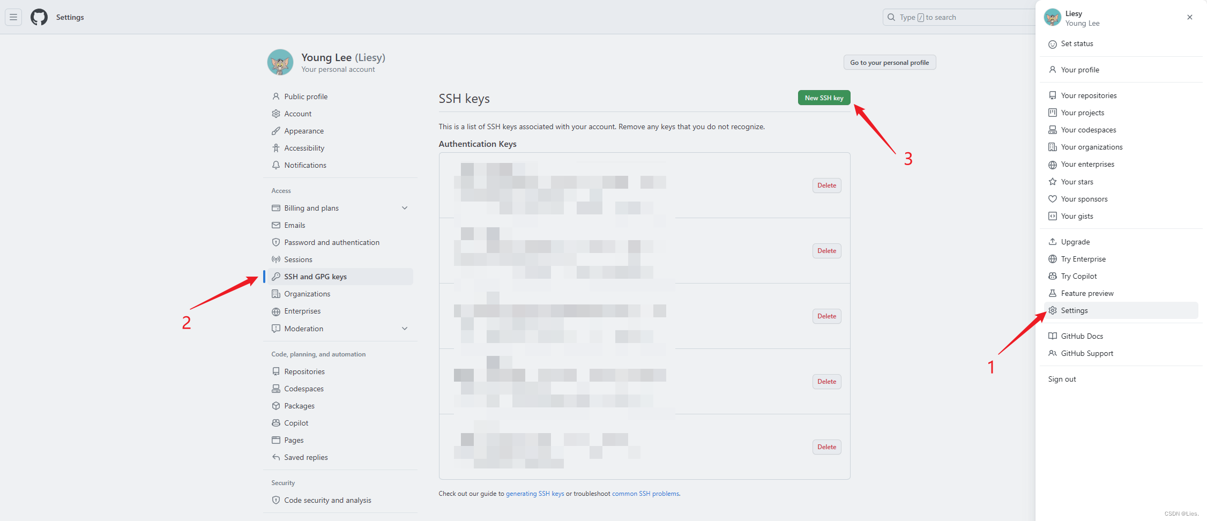Click the Accessibility person icon
The image size is (1207, 521).
(x=276, y=148)
